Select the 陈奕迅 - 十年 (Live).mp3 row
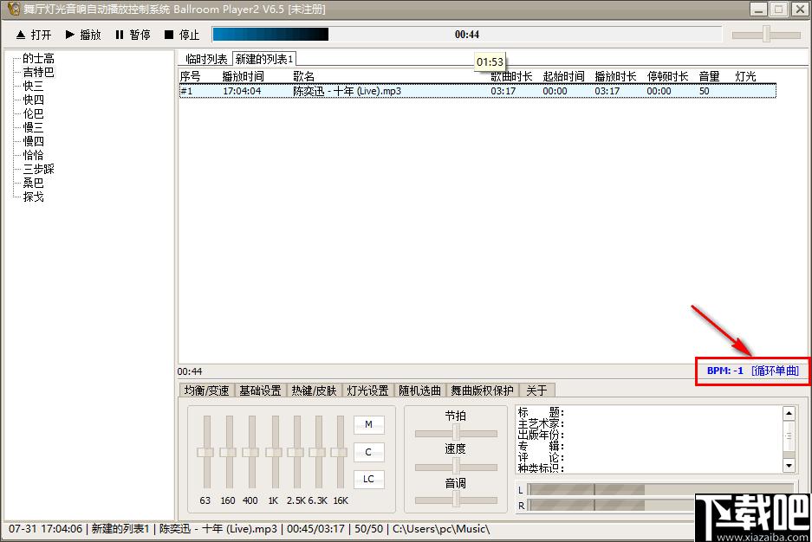This screenshot has width=812, height=542. point(477,91)
